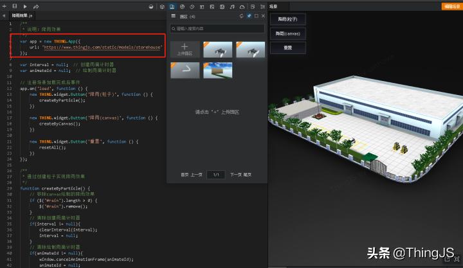The width and height of the screenshot is (463, 268).
Task: Switch to the 降雨效果.js editor tab
Action: [x=22, y=15]
